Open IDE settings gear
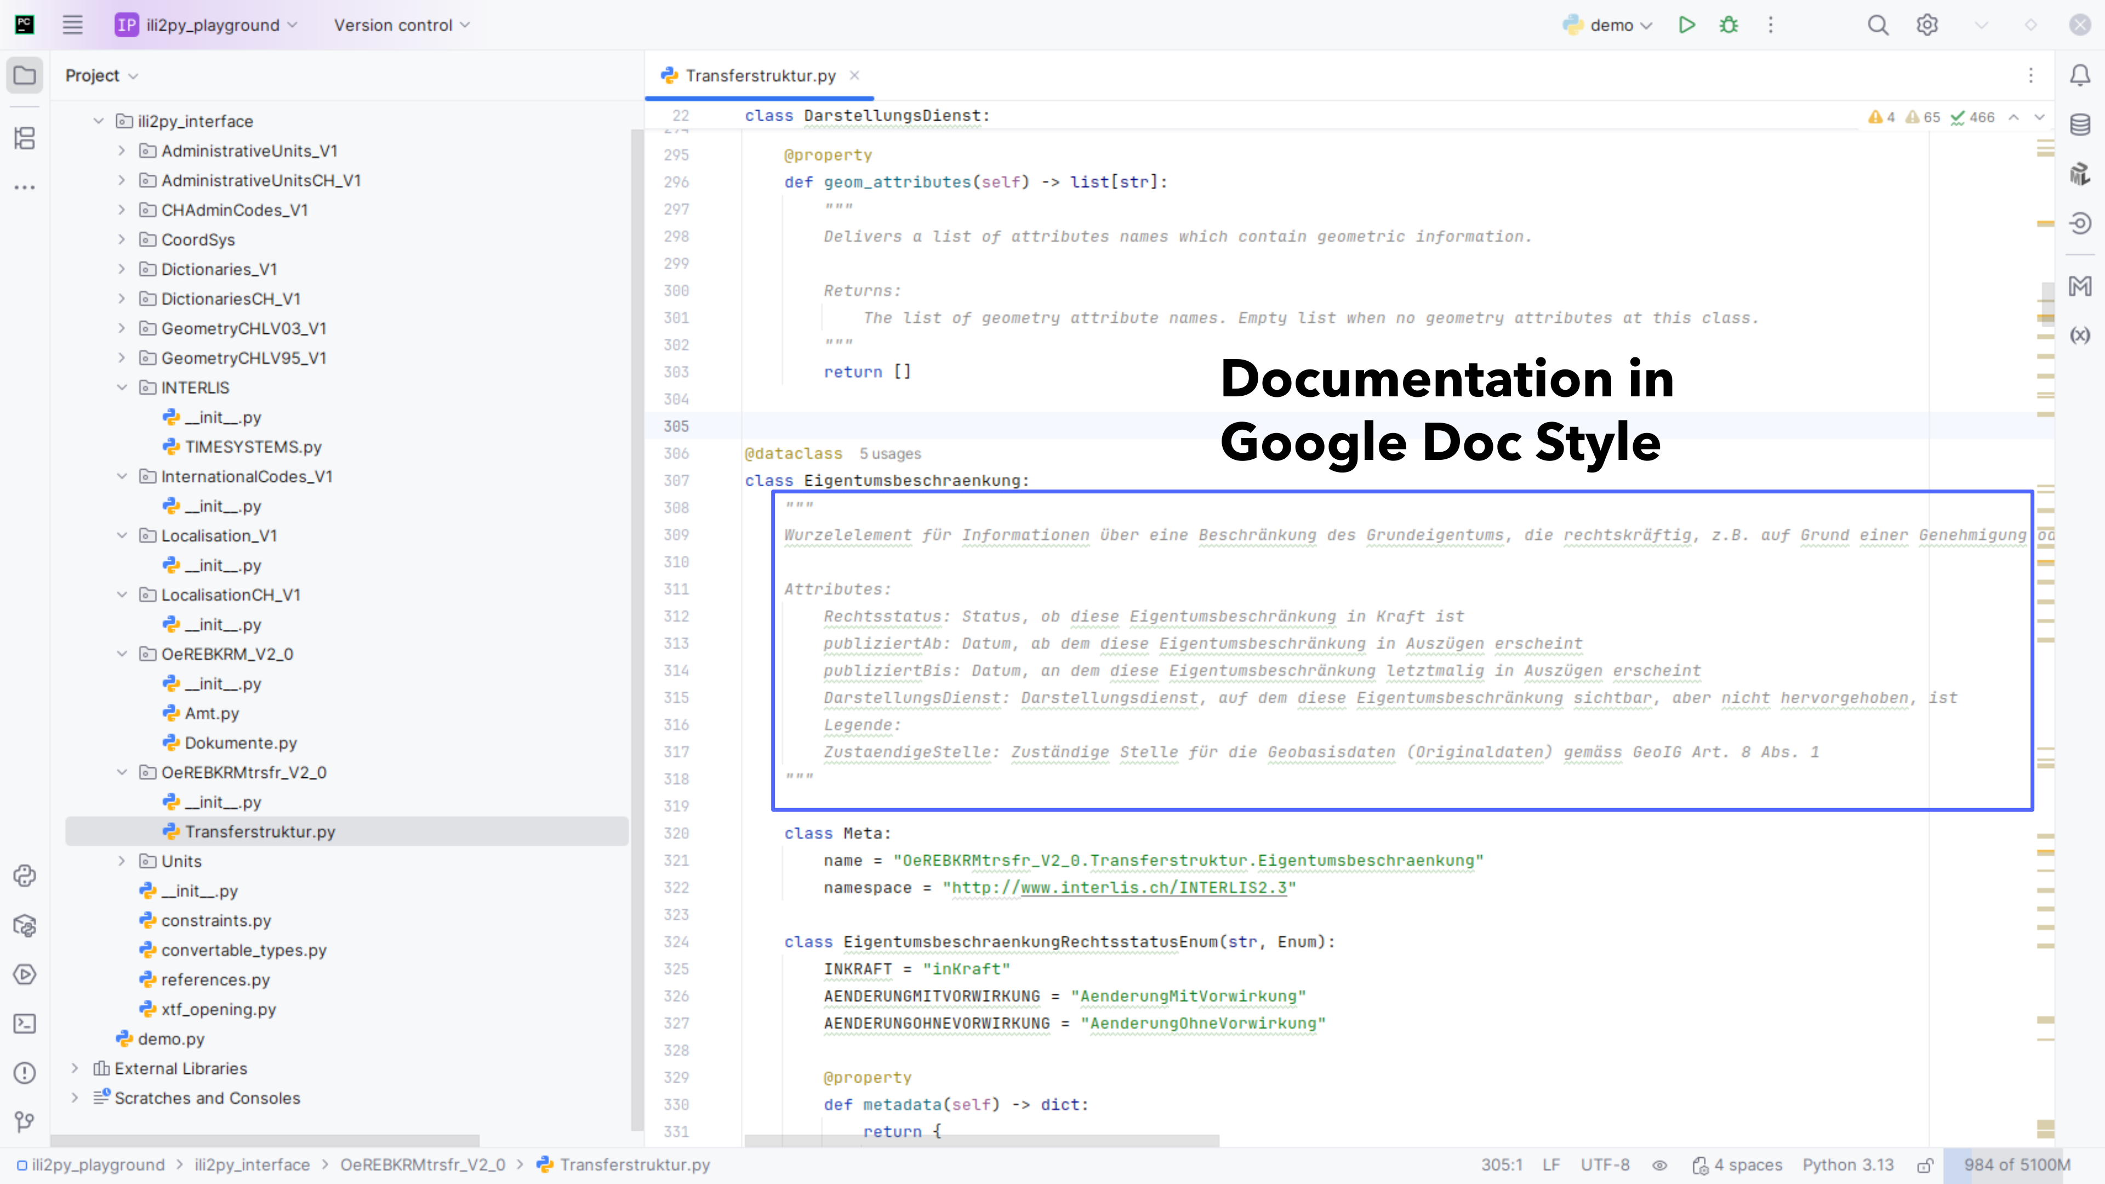This screenshot has width=2105, height=1184. tap(1927, 25)
